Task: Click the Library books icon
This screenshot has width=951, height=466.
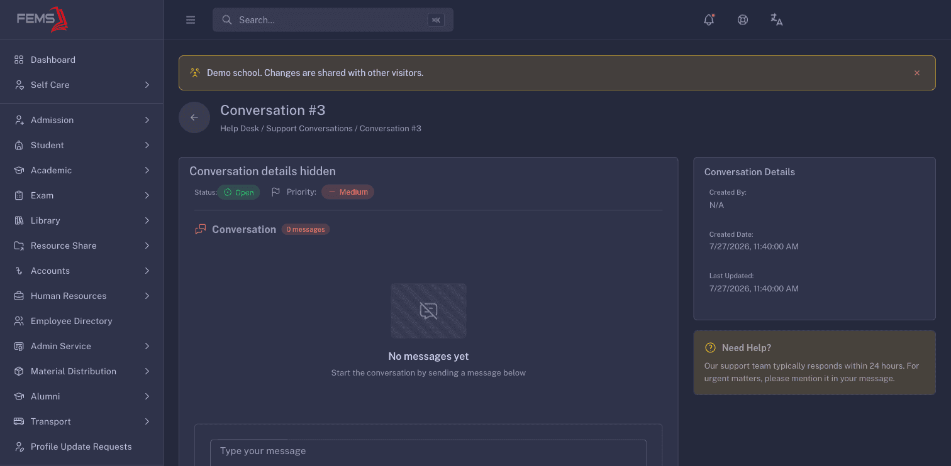Action: pyautogui.click(x=19, y=220)
